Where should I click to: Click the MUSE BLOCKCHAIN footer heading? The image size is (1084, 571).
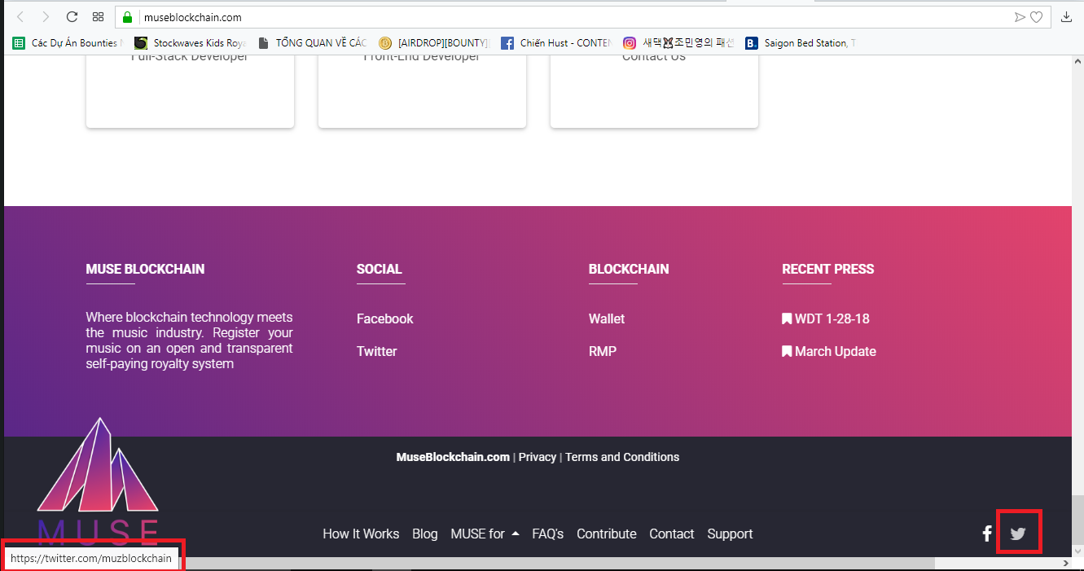(145, 269)
